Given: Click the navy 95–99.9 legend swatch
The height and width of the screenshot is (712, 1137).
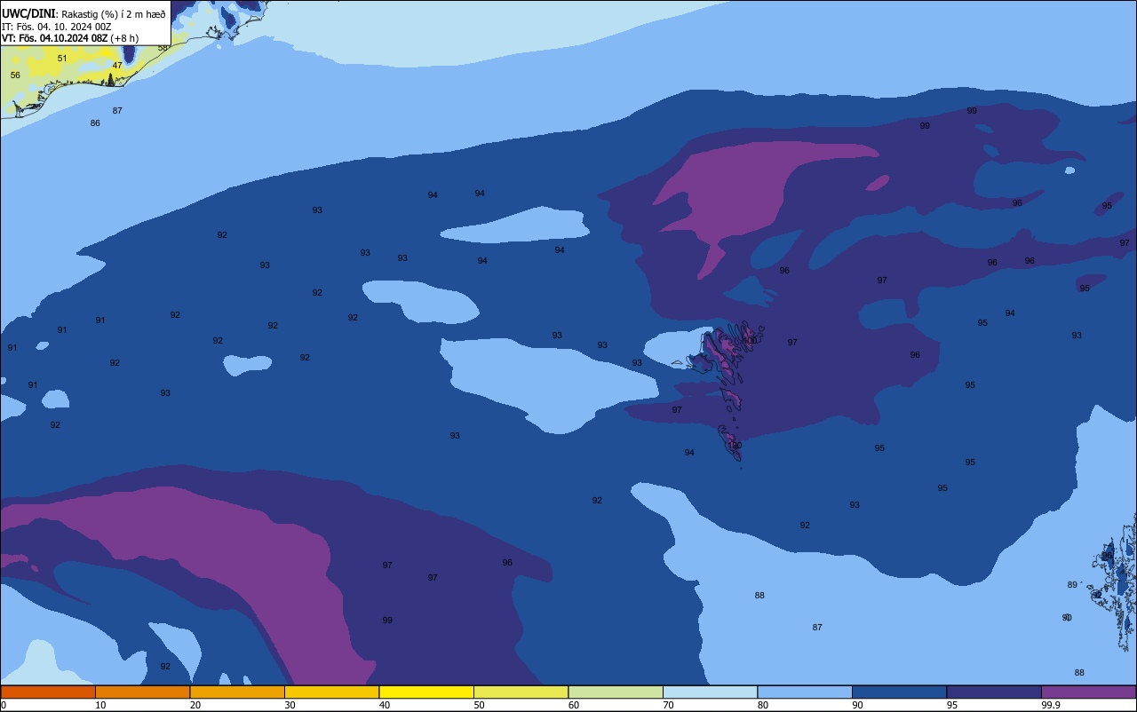Looking at the screenshot, I should [x=994, y=692].
